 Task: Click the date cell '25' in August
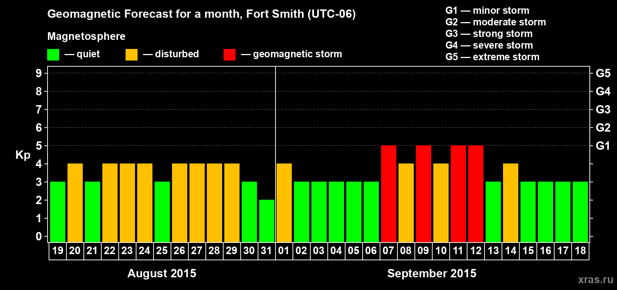point(162,251)
